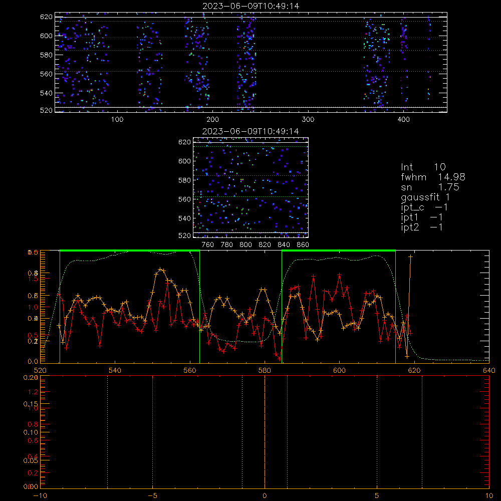Click the orange '0.10' y-axis label of the bottom plot
Screen dimensions: 501x501
(x=31, y=432)
